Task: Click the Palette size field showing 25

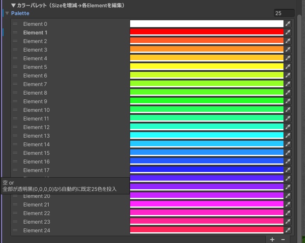Action: (x=284, y=13)
